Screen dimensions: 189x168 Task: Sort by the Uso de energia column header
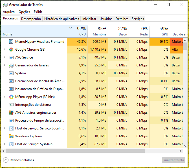pos(179,32)
